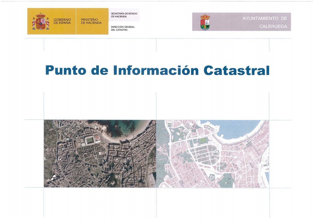Click the cadastral map image

pyautogui.click(x=213, y=154)
